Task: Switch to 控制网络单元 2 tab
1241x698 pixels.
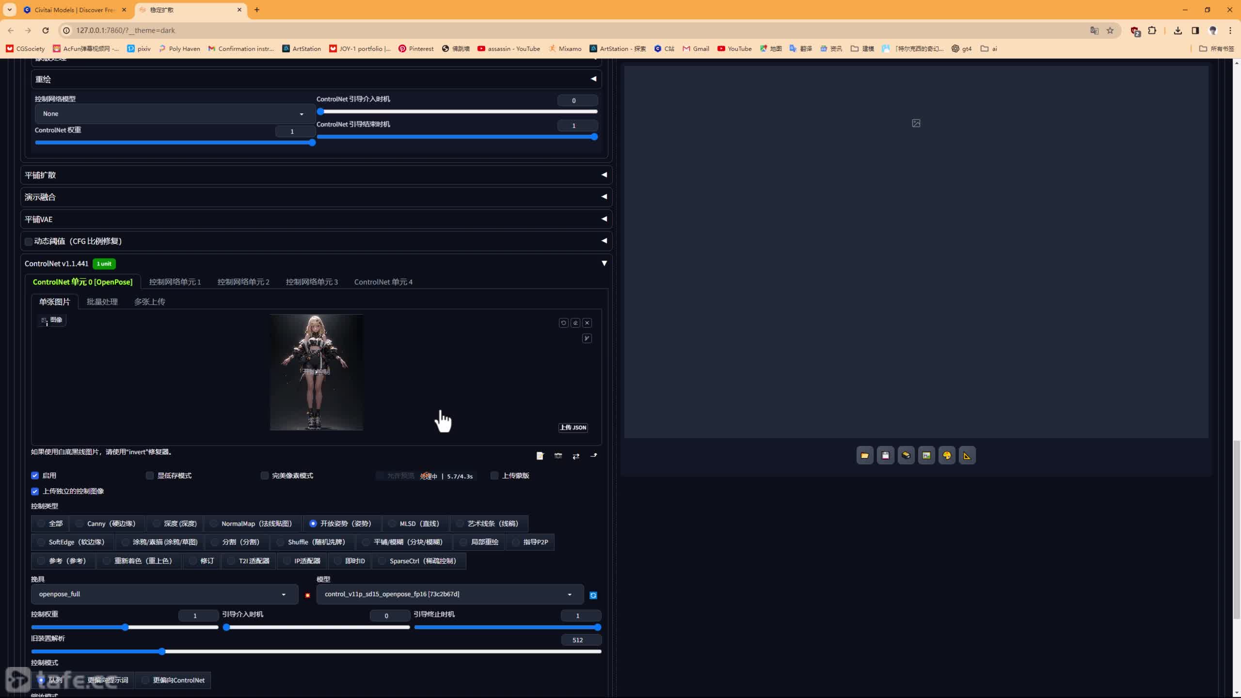Action: click(243, 282)
